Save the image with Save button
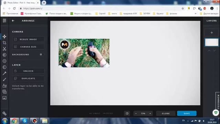 (187, 113)
